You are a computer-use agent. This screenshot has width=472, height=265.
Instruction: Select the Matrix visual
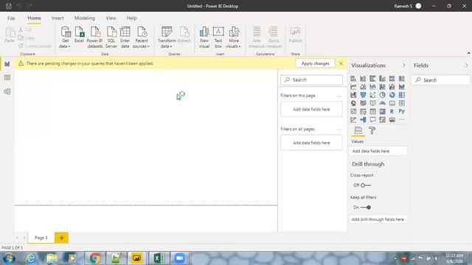pos(382,111)
